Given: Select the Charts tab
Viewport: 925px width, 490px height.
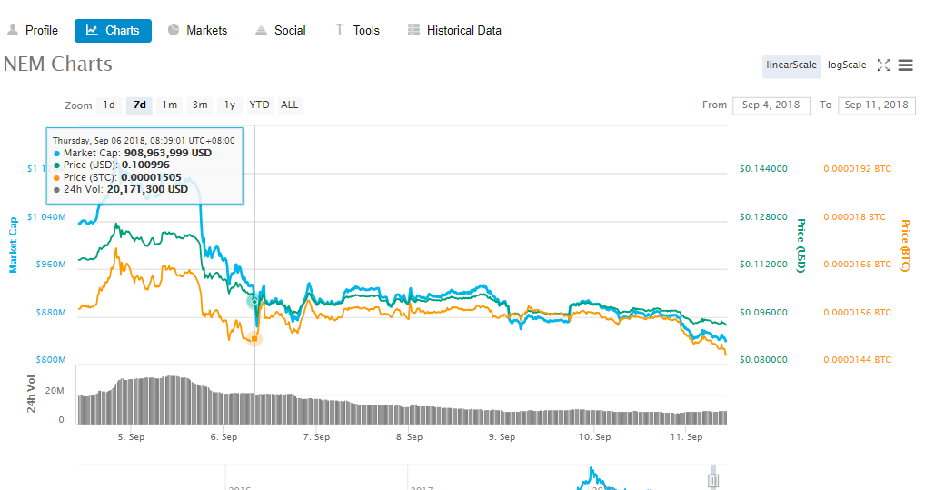Looking at the screenshot, I should [113, 31].
